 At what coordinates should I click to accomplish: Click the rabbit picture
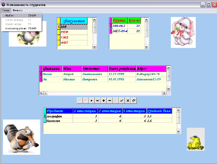point(183,33)
